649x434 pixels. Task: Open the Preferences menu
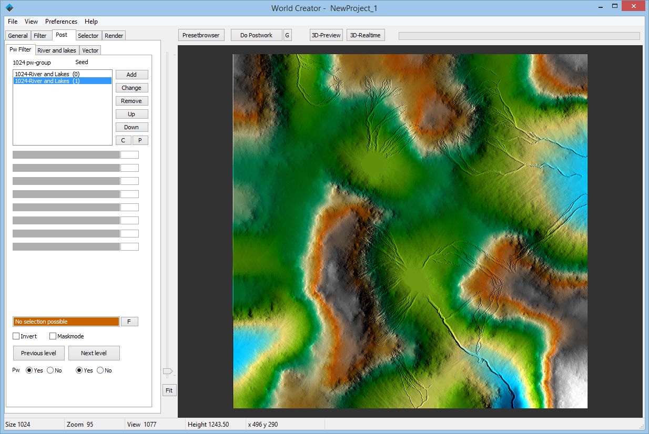click(x=61, y=22)
